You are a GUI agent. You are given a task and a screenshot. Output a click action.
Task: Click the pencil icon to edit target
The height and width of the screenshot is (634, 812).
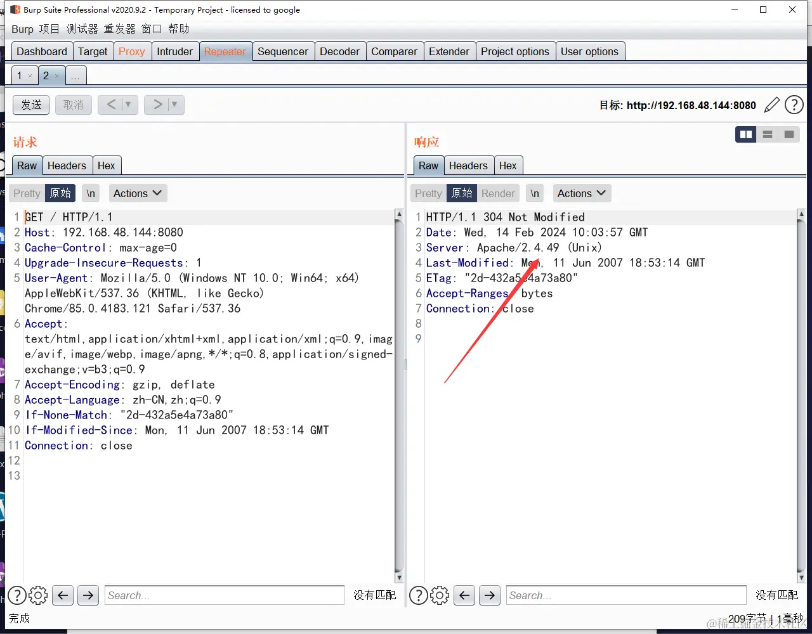(771, 105)
